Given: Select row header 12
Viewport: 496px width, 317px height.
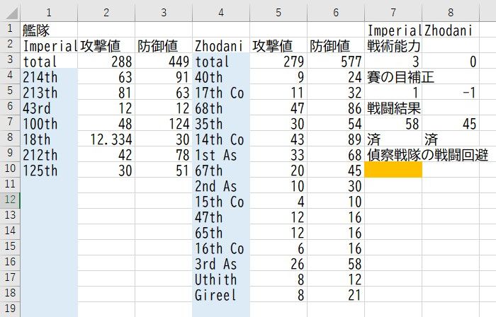Looking at the screenshot, I should (10, 200).
